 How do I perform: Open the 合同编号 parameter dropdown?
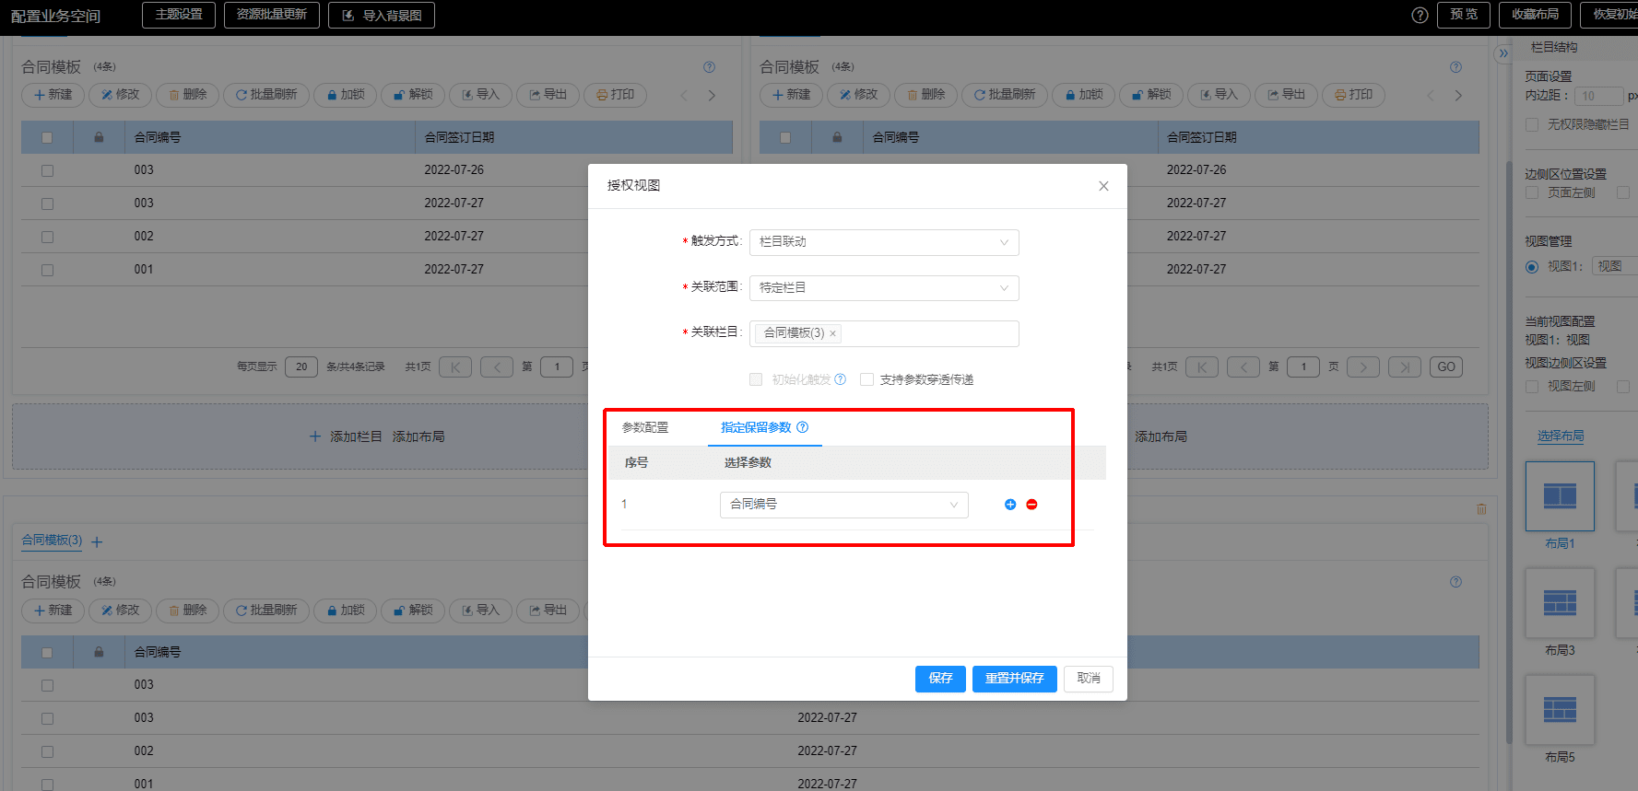(843, 505)
